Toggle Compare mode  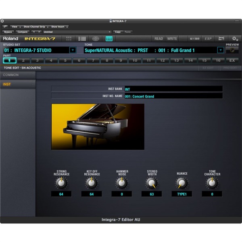pos(23,32)
